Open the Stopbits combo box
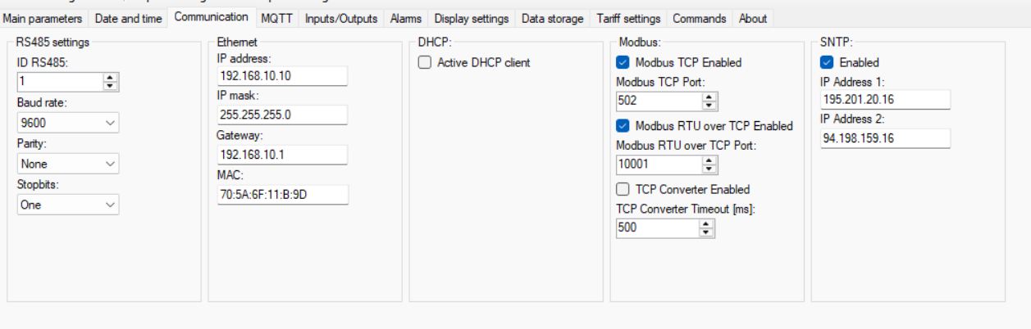The image size is (1031, 329). pyautogui.click(x=68, y=205)
